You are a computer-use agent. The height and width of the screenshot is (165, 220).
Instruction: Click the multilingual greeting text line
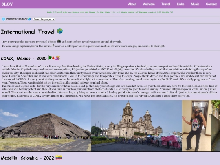point(110,12)
